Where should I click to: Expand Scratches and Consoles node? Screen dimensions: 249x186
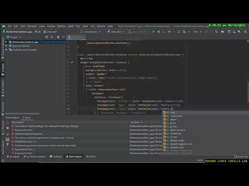pos(6,50)
